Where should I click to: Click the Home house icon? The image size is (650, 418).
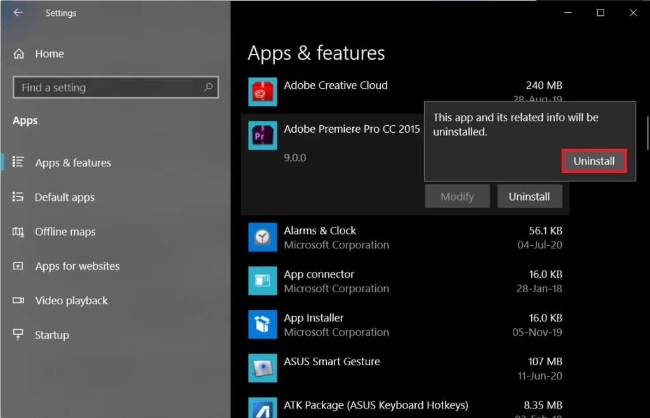[x=18, y=53]
